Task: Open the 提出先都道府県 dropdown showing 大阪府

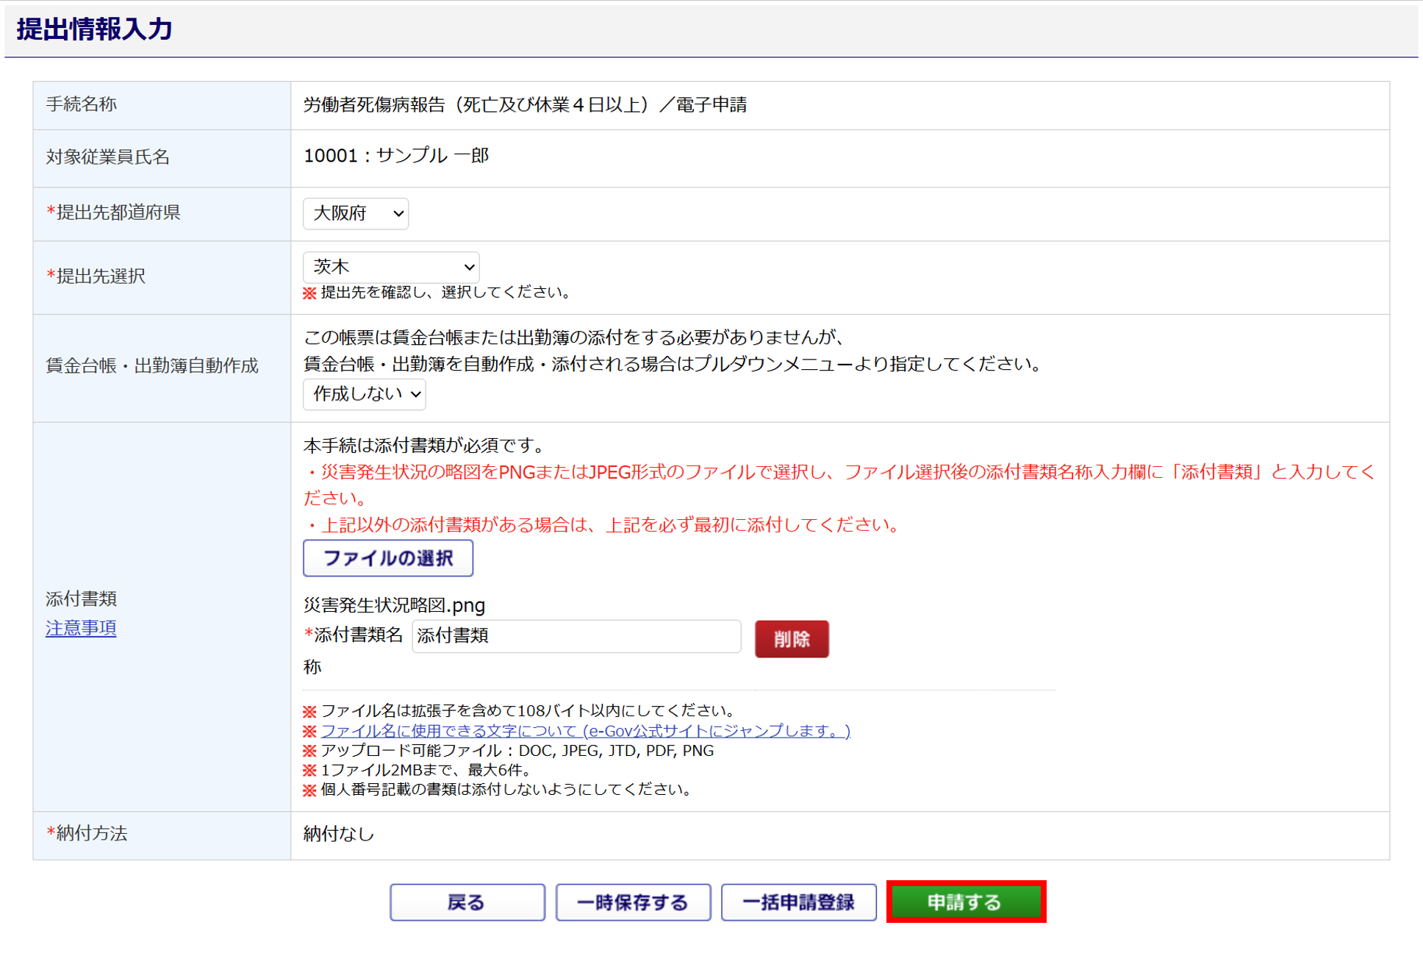Action: tap(355, 213)
